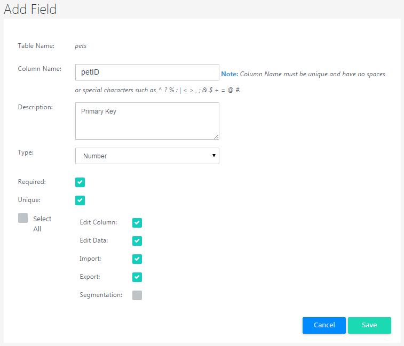The width and height of the screenshot is (404, 346).
Task: Click the Add Field page heading
Action: (30, 9)
